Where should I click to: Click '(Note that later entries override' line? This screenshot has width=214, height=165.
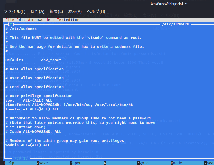(80, 123)
